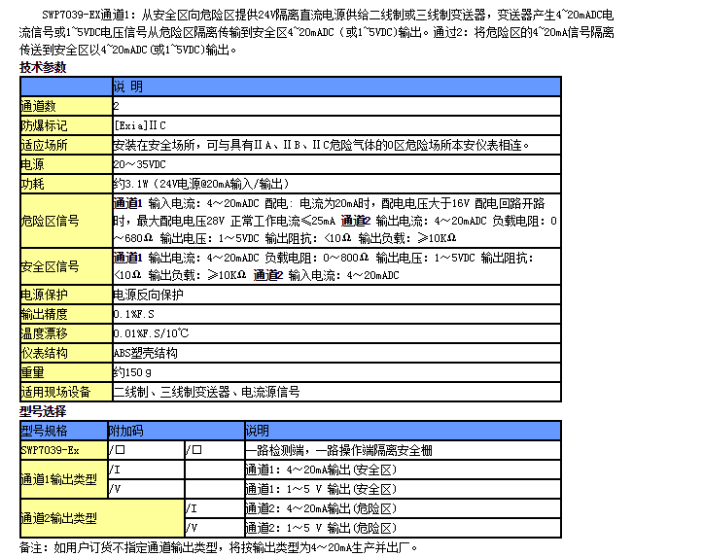The height and width of the screenshot is (557, 704).
Task: Select the 危险区信号 row label
Action: pos(51,221)
